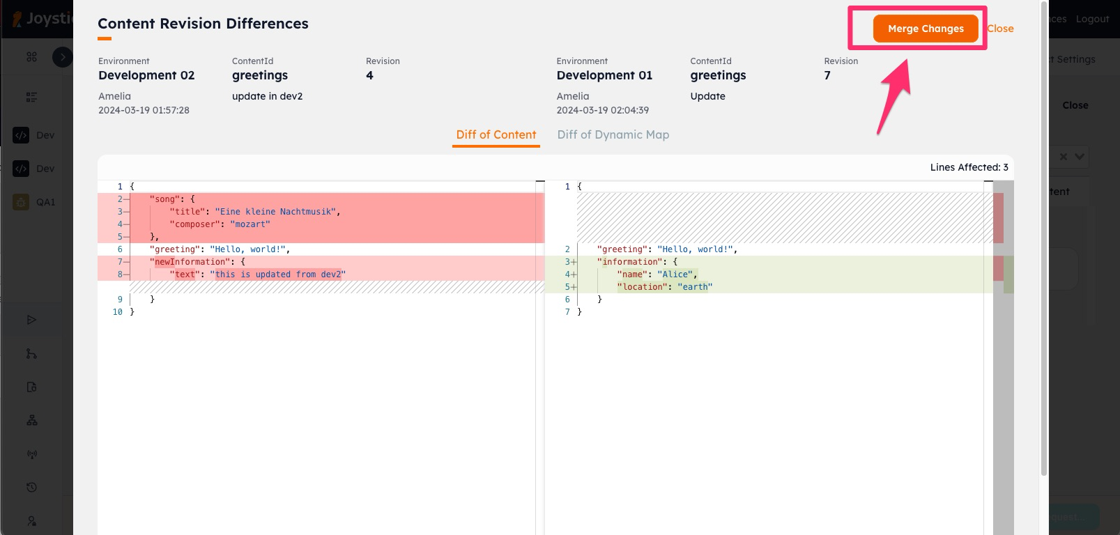Screen dimensions: 1120x535
Task: Click the document lock icon in the sidebar
Action: (x=31, y=387)
